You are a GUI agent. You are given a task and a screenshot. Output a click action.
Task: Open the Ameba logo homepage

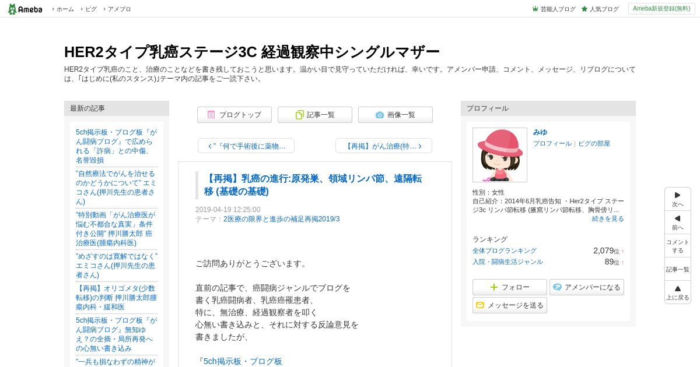(24, 9)
